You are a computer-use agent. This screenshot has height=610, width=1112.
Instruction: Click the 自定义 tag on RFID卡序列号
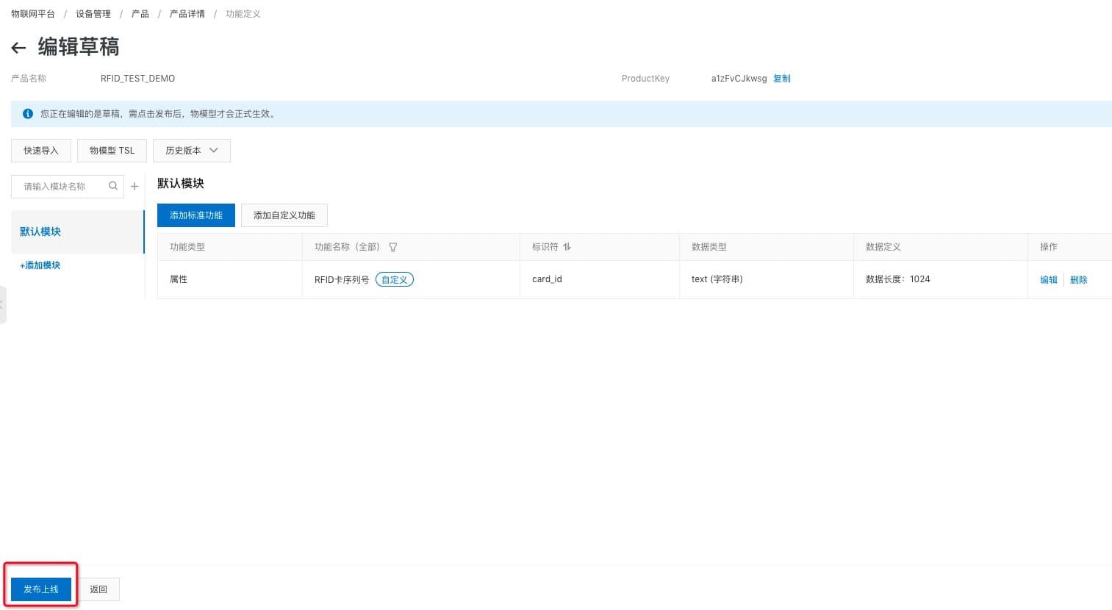[395, 279]
